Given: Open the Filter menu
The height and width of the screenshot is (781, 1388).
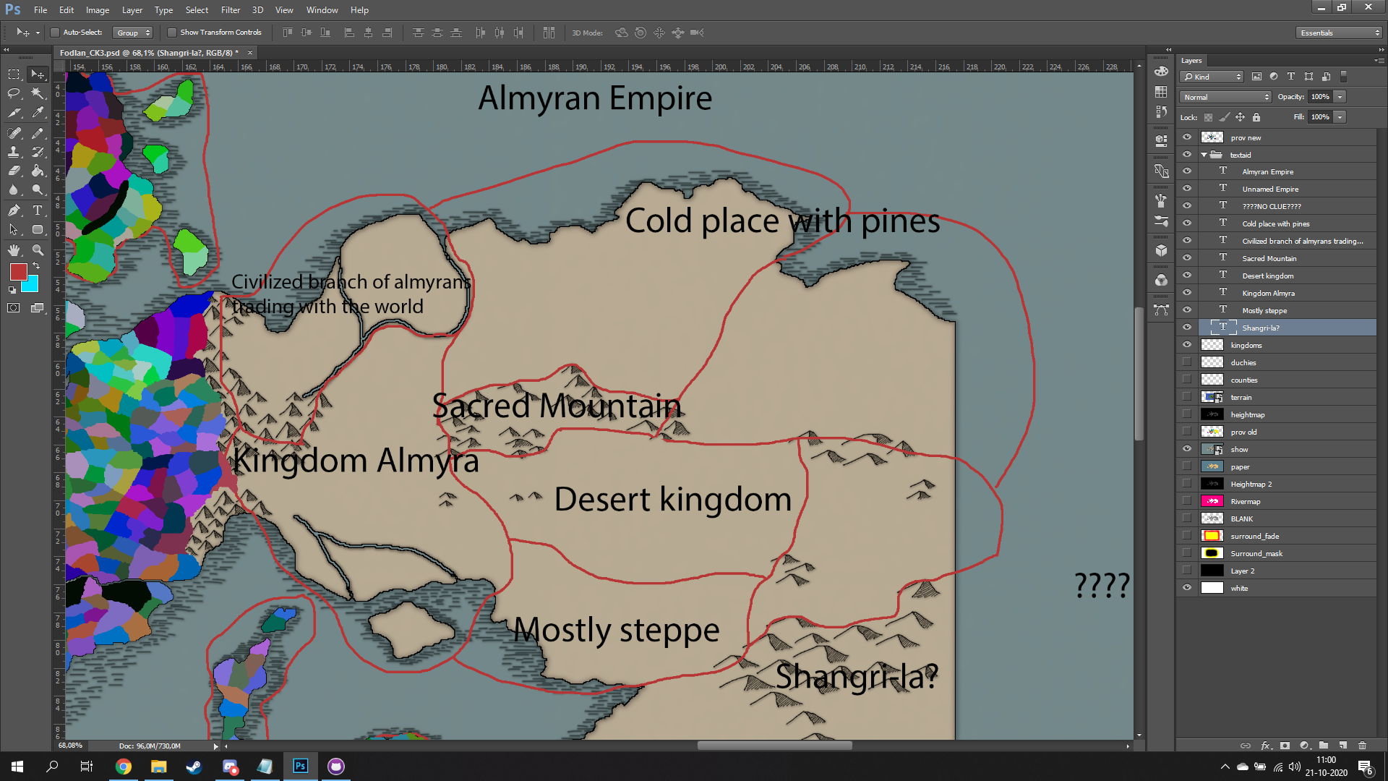Looking at the screenshot, I should [x=231, y=9].
